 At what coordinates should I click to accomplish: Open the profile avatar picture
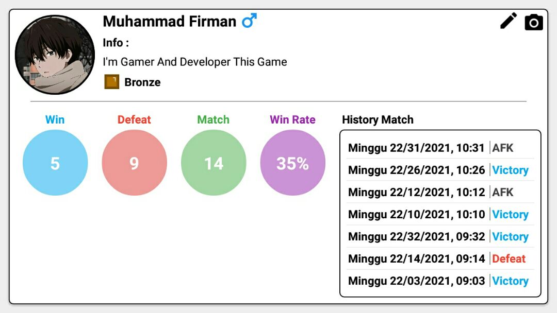pos(55,55)
